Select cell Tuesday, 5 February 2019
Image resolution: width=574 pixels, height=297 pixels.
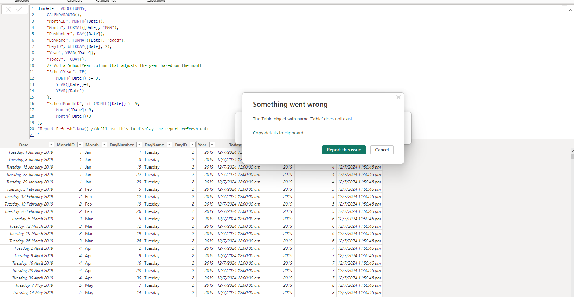coord(27,189)
